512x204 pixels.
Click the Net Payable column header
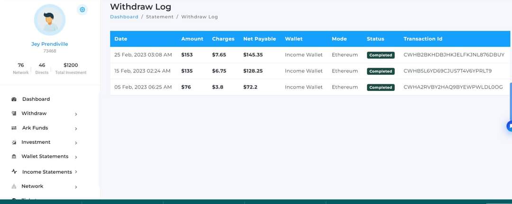pyautogui.click(x=260, y=39)
